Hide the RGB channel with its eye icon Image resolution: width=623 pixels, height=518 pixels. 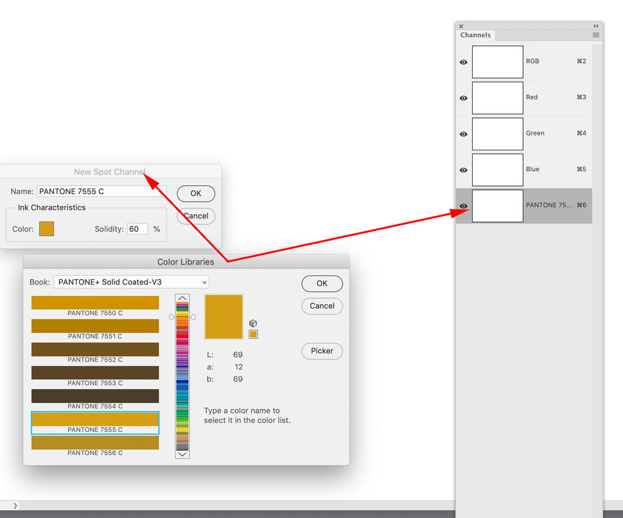(x=463, y=62)
